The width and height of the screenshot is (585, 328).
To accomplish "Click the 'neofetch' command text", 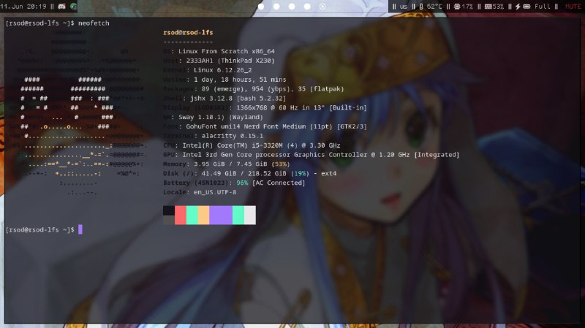I will (94, 23).
